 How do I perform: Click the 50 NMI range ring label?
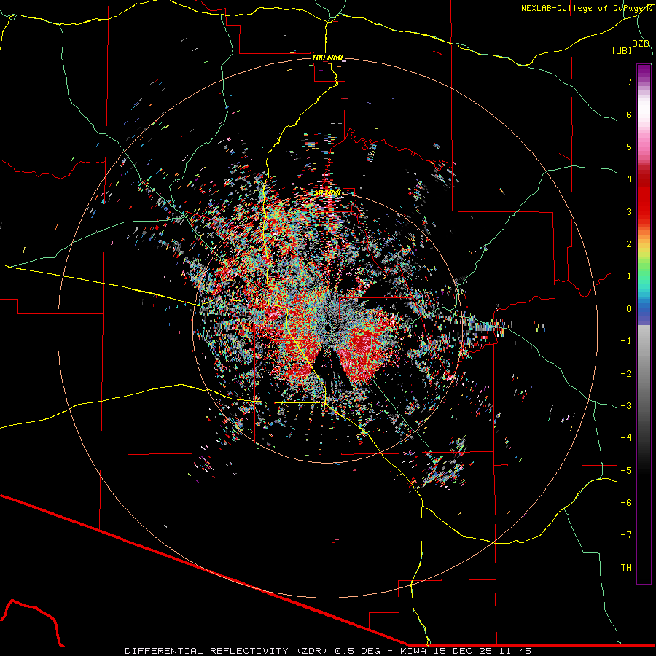pos(327,192)
